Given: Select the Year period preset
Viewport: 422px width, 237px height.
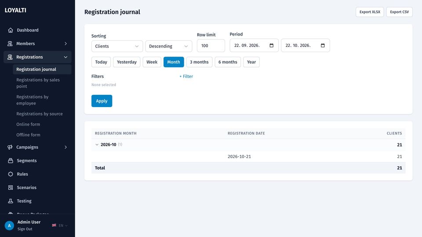Looking at the screenshot, I should pos(251,62).
